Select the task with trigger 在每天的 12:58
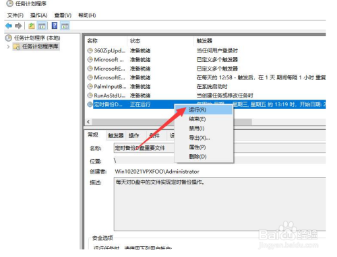Screen dimensions: 337x257 [206, 77]
